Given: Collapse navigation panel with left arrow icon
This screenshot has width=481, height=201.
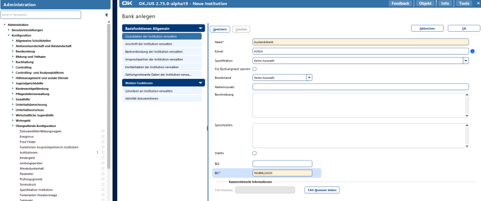Looking at the screenshot, I should click(x=106, y=15).
